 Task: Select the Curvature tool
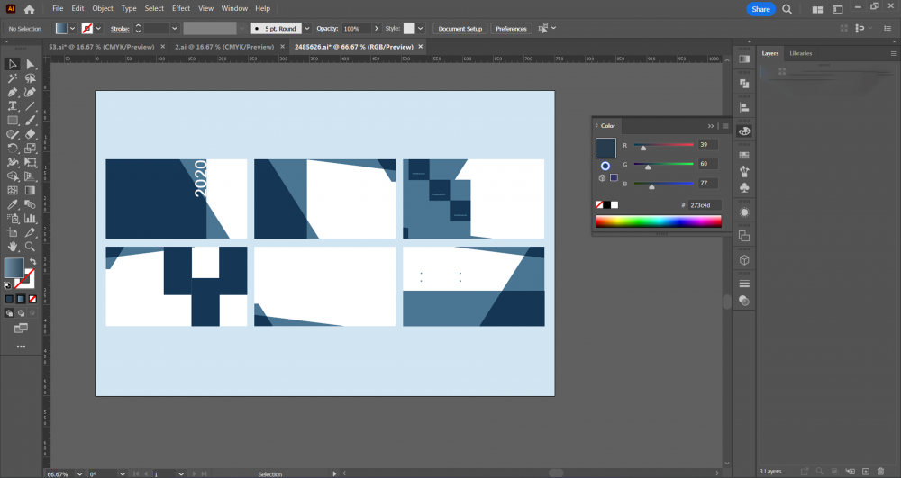point(31,93)
